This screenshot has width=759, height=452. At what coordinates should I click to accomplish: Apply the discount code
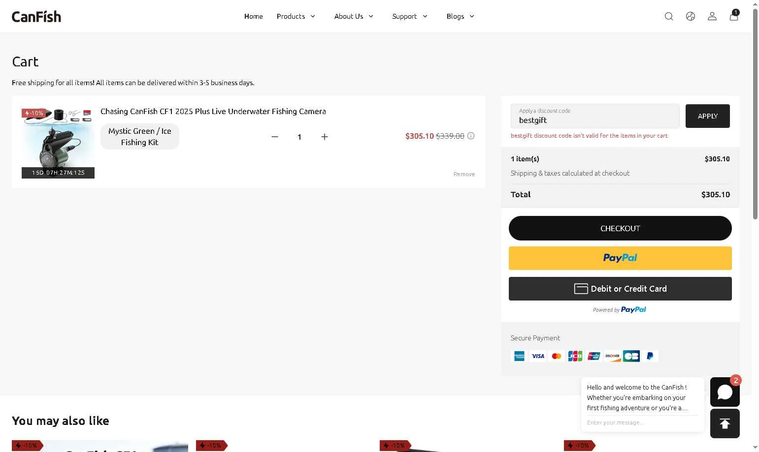[708, 116]
